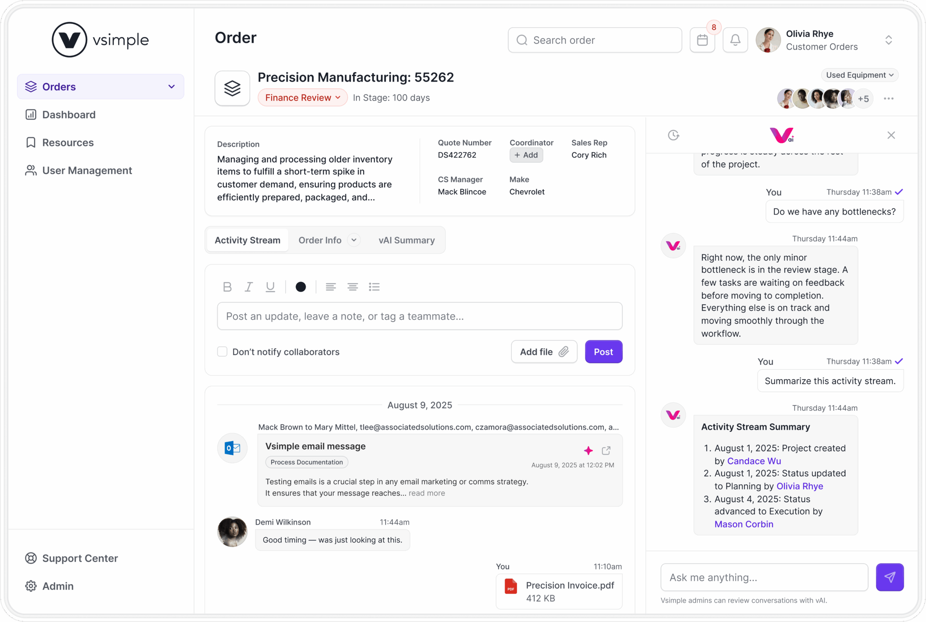Open the notifications bell
This screenshot has width=926, height=622.
click(735, 40)
